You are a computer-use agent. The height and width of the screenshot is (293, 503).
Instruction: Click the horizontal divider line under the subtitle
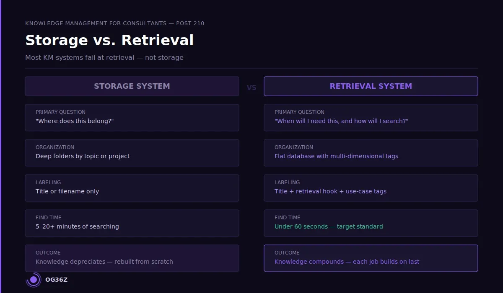click(251, 68)
